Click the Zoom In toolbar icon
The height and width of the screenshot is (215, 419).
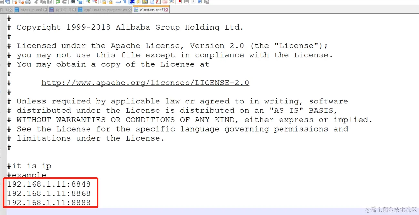tap(88, 2)
